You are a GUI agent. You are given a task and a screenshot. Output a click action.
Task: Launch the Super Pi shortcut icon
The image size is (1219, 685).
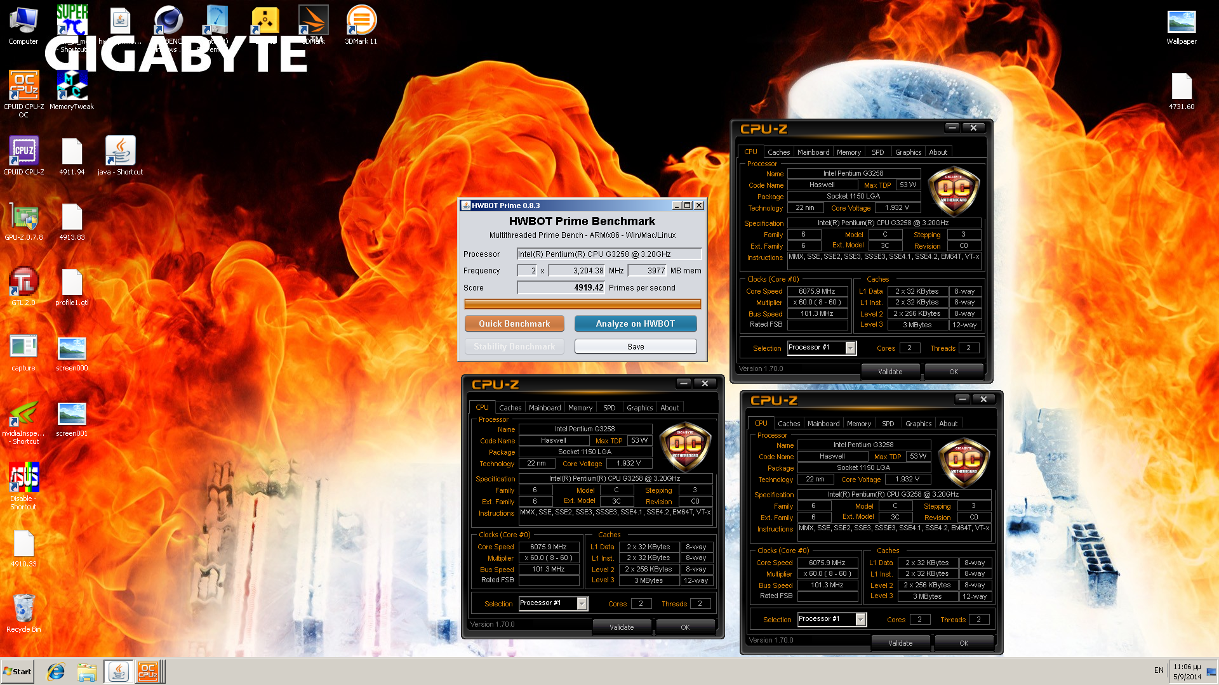(72, 25)
